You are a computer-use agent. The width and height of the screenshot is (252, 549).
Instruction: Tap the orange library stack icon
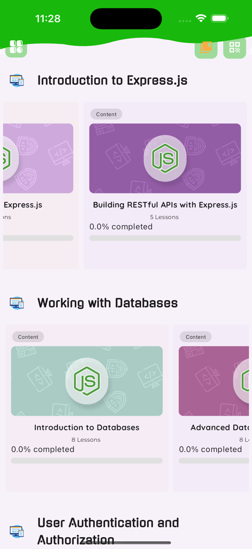click(206, 48)
